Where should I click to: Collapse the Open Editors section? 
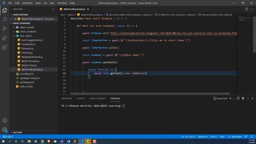point(20,15)
